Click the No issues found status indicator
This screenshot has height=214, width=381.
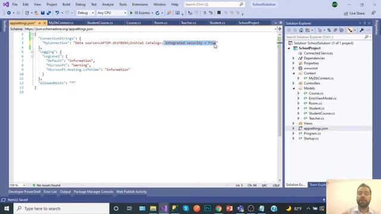pyautogui.click(x=46, y=185)
